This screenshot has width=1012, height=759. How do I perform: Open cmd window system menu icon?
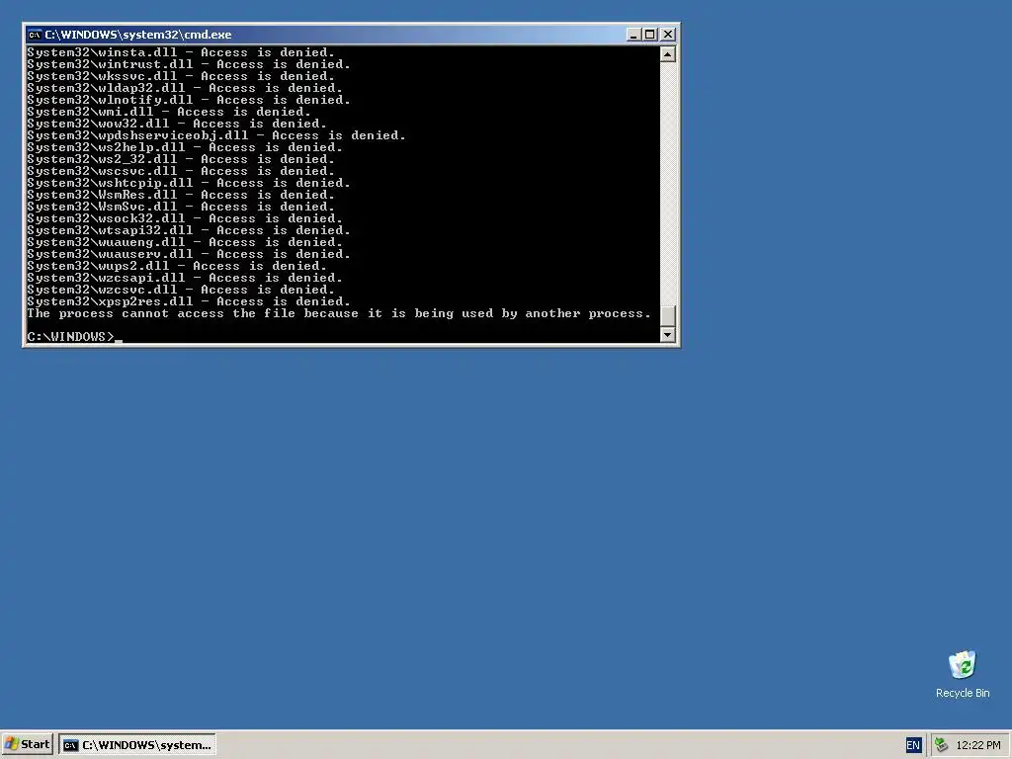35,35
